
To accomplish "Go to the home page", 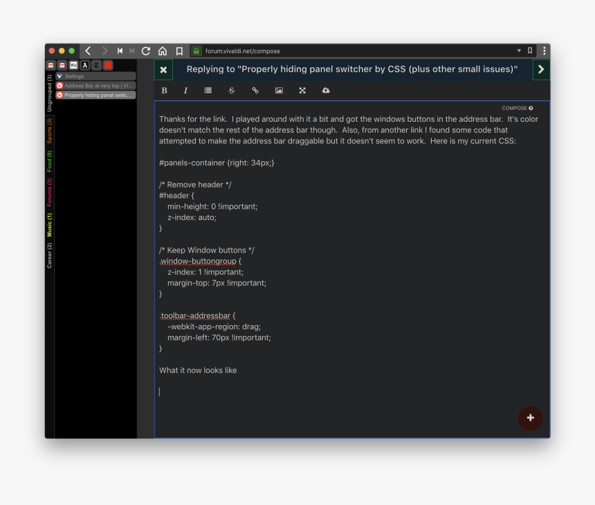I will tap(163, 50).
